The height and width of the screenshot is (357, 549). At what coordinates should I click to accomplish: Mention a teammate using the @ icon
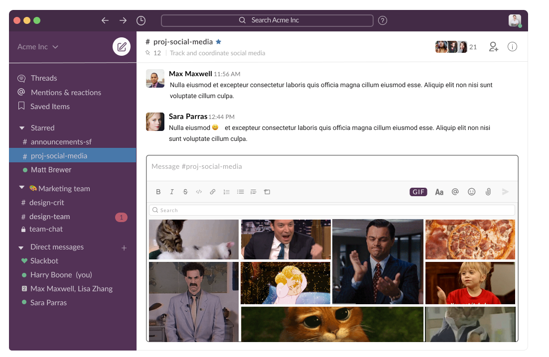coord(455,192)
